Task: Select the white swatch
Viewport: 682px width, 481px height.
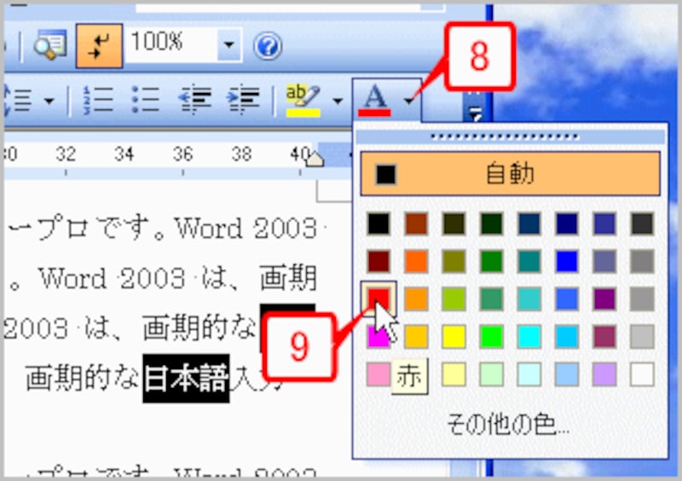Action: [643, 374]
